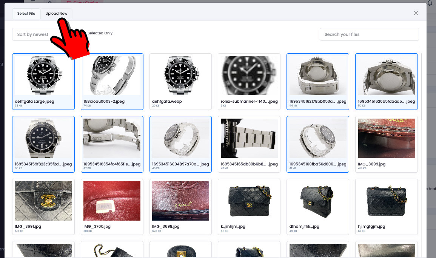436x258 pixels.
Task: Click the Search your files field
Action: [369, 34]
